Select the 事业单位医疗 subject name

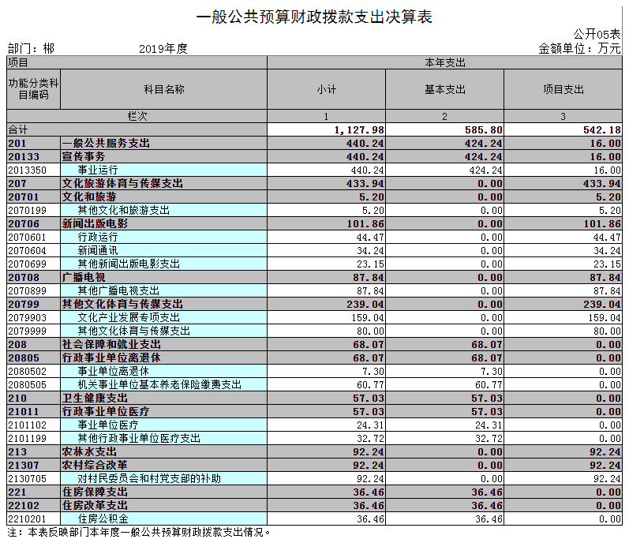pos(108,425)
